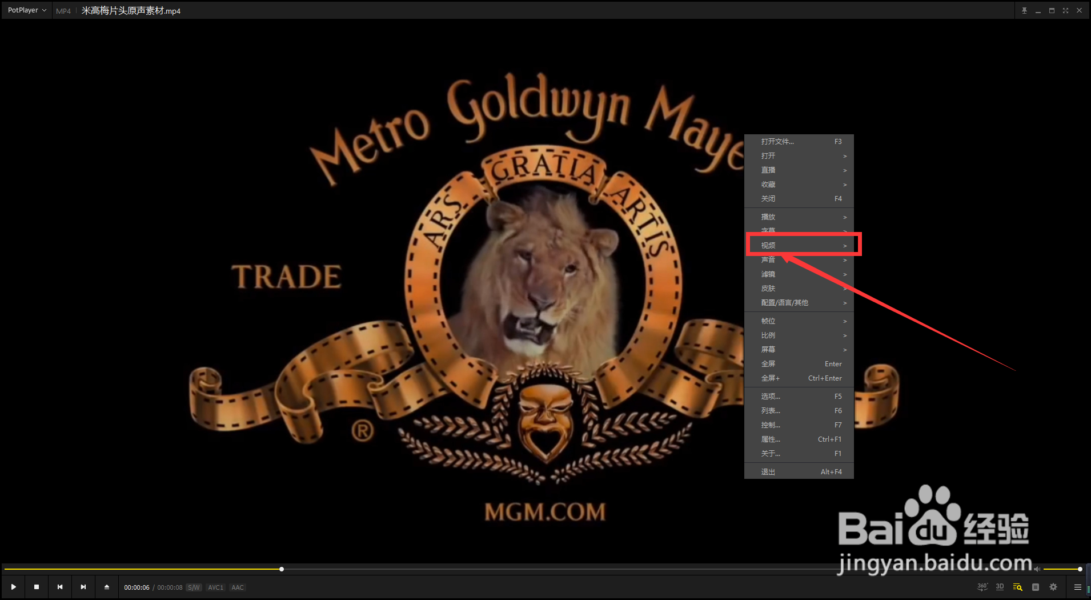The width and height of the screenshot is (1091, 600).
Task: Enable 360° video mode
Action: tap(982, 587)
